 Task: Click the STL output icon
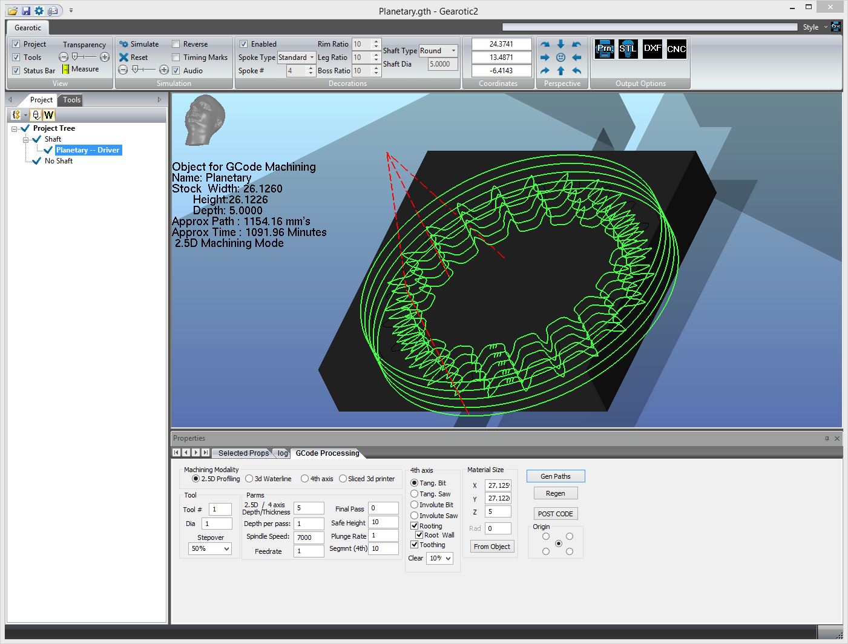pos(628,49)
